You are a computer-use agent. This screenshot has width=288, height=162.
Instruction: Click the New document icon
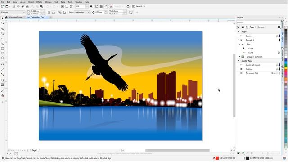(x=2, y=6)
